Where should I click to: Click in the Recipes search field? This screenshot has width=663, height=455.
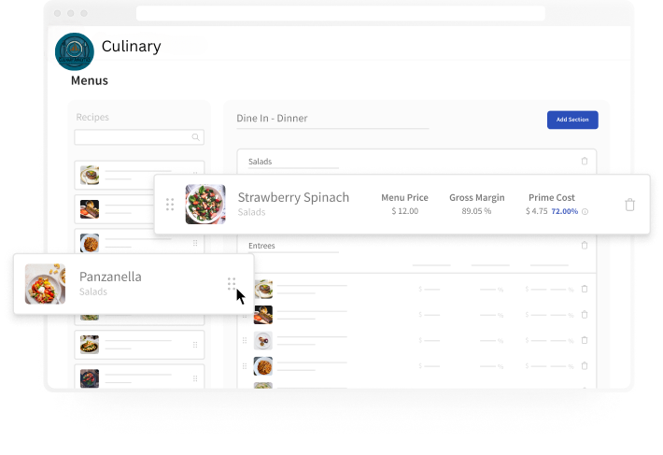point(139,137)
